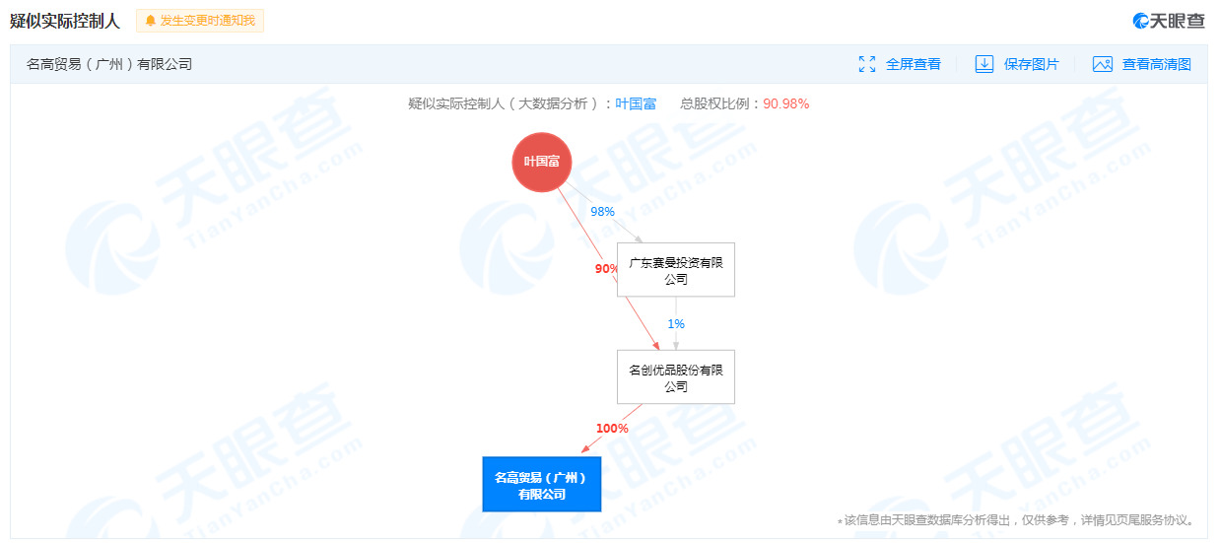Screen dimensions: 1220x543
Task: Open the 叶国富 controller name link
Action: click(636, 103)
